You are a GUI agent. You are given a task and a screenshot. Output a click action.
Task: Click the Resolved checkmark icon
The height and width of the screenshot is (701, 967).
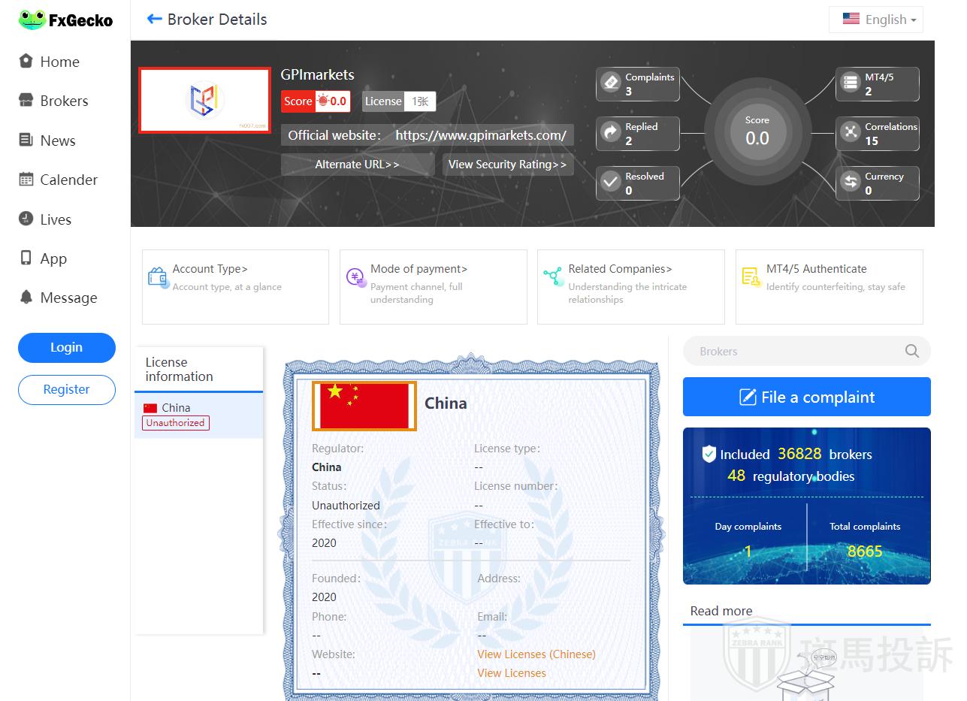[611, 182]
